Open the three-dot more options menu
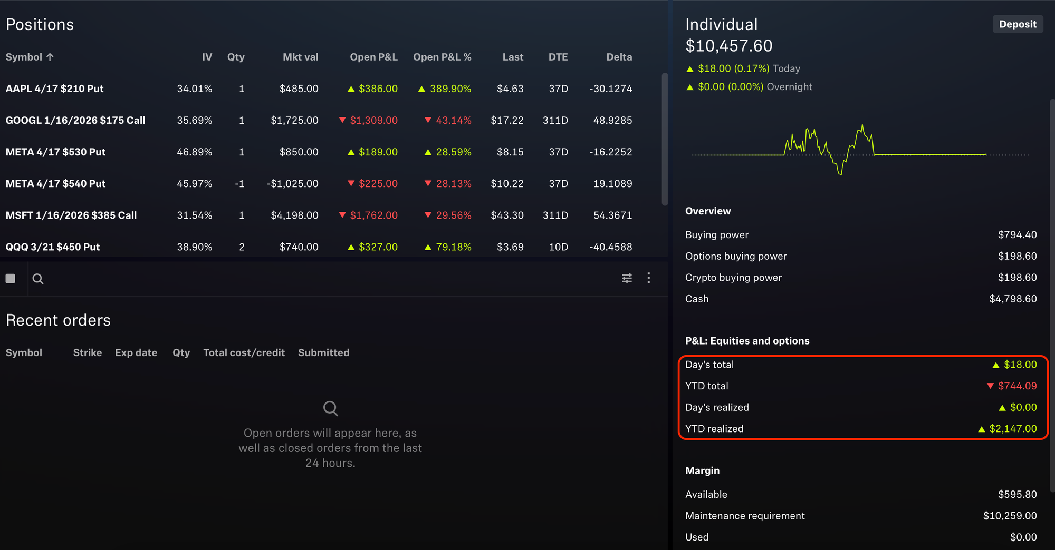Image resolution: width=1055 pixels, height=550 pixels. [x=649, y=278]
